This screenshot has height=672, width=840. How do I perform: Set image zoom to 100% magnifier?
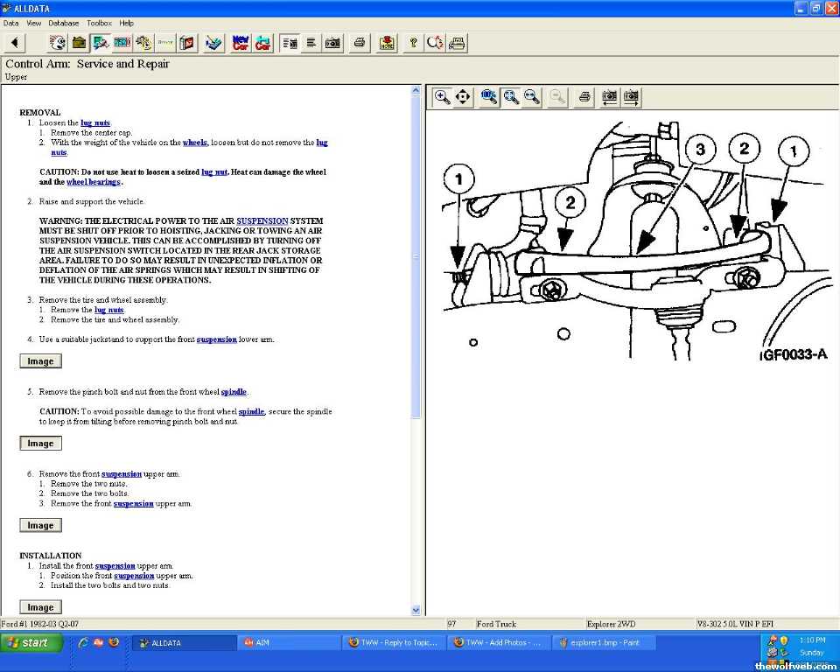click(489, 96)
